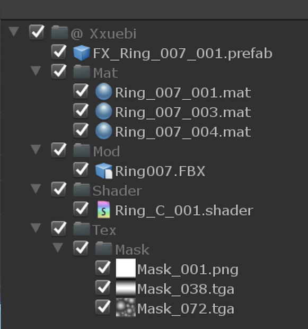The image size is (308, 329).
Task: Click the Ring_007_001.mat material sphere icon
Action: click(103, 92)
